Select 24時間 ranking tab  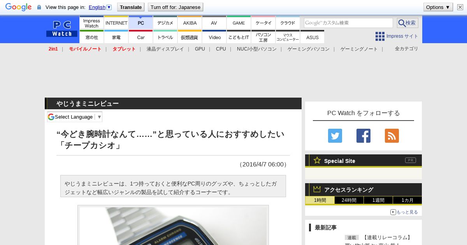349,200
